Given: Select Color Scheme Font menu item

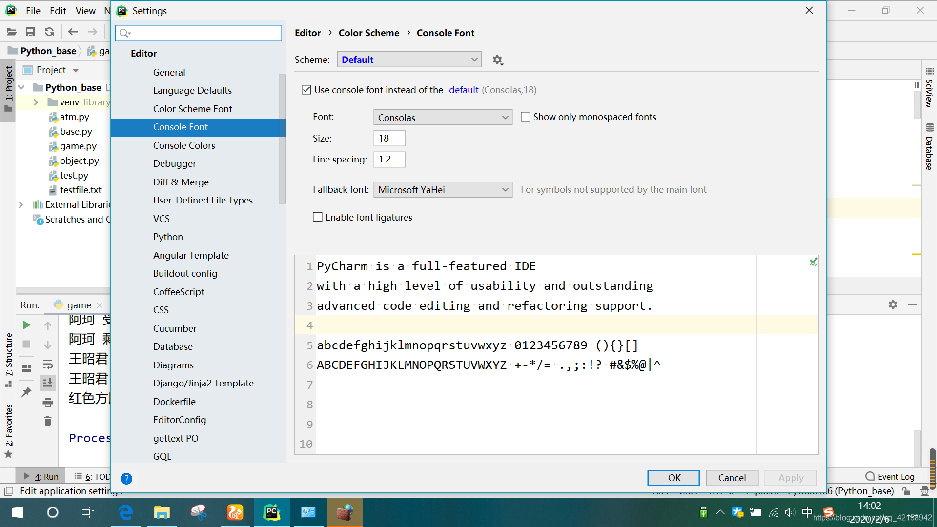Looking at the screenshot, I should 193,108.
